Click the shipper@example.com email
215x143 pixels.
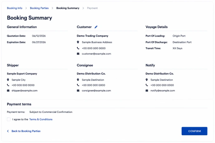[25, 90]
